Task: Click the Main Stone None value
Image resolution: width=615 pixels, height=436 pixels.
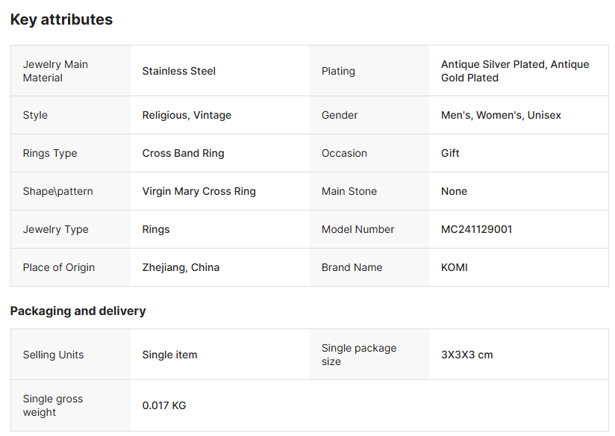Action: (454, 191)
